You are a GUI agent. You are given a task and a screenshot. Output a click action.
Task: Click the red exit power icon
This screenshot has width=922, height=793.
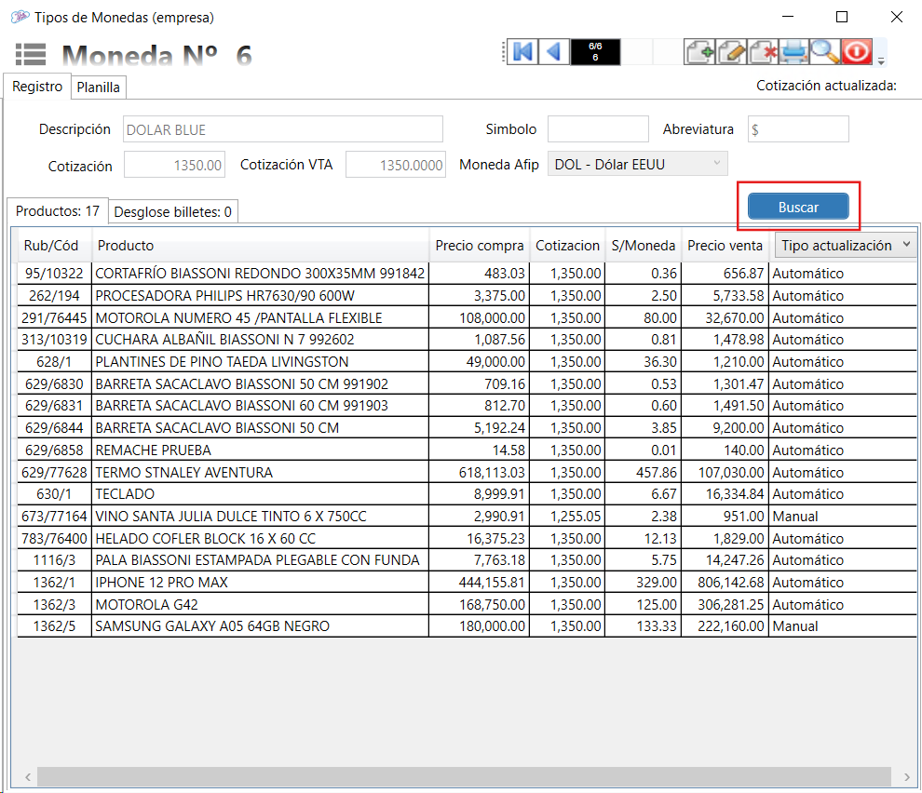(x=856, y=51)
